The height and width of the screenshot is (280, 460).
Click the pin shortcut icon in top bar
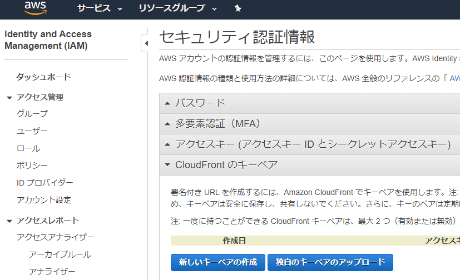click(238, 8)
